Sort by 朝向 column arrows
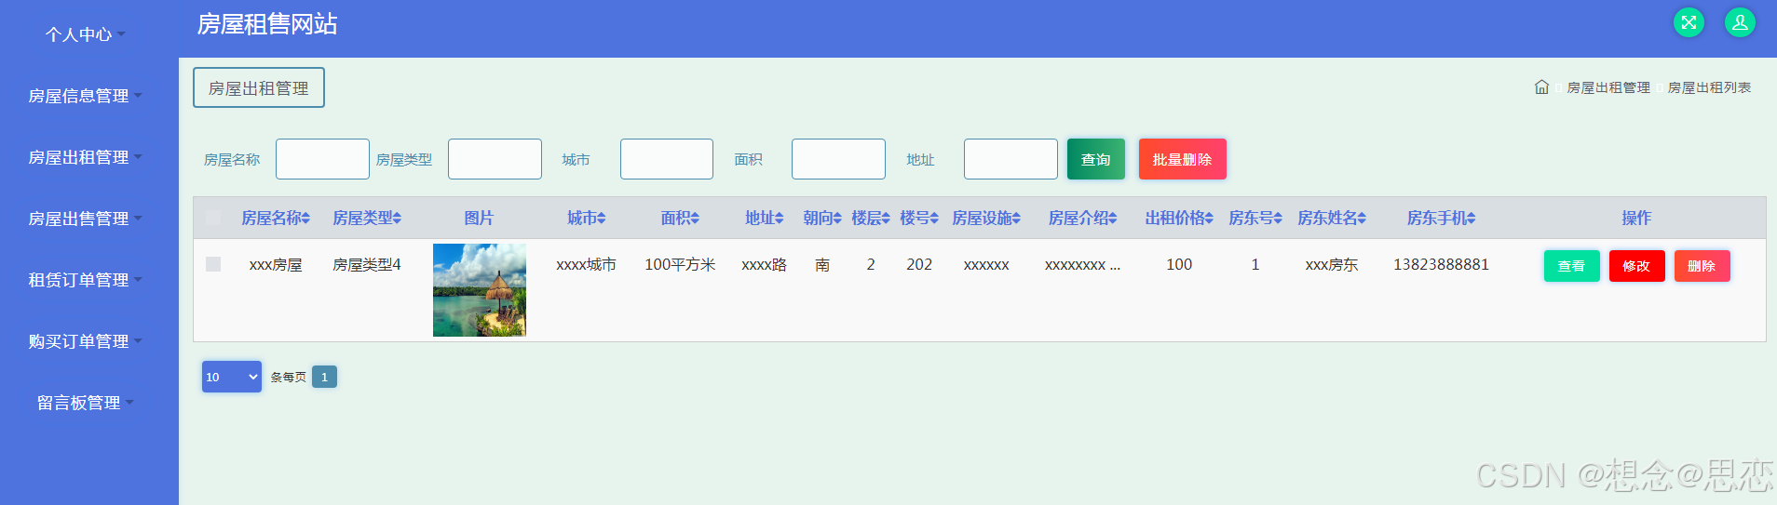This screenshot has width=1777, height=505. pyautogui.click(x=837, y=218)
